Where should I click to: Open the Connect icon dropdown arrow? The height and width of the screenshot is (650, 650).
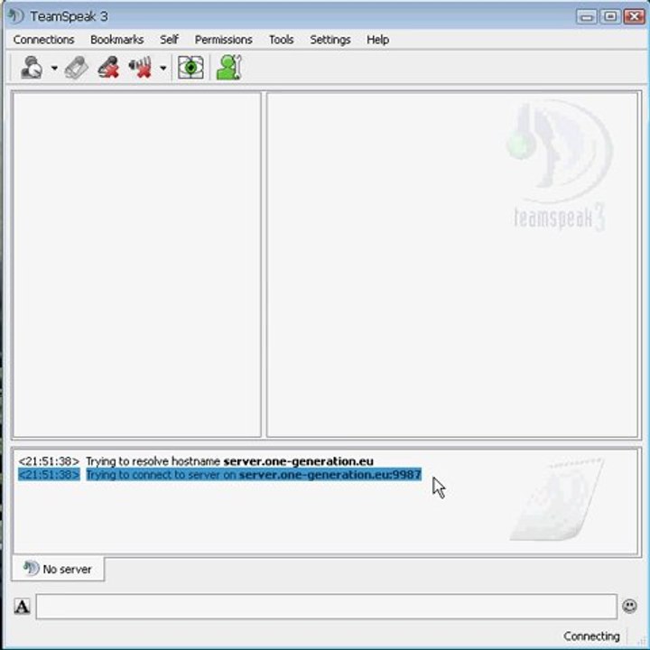(x=54, y=68)
